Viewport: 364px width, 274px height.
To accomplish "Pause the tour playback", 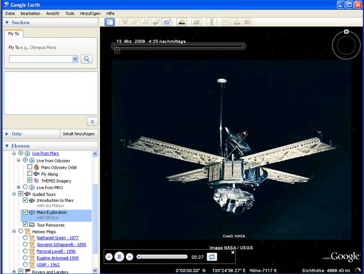I will [119, 257].
